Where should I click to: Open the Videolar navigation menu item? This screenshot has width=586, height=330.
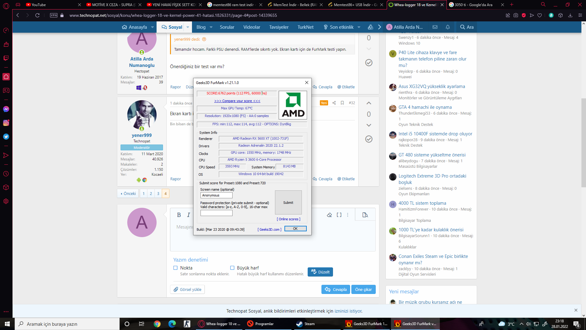[x=251, y=27]
